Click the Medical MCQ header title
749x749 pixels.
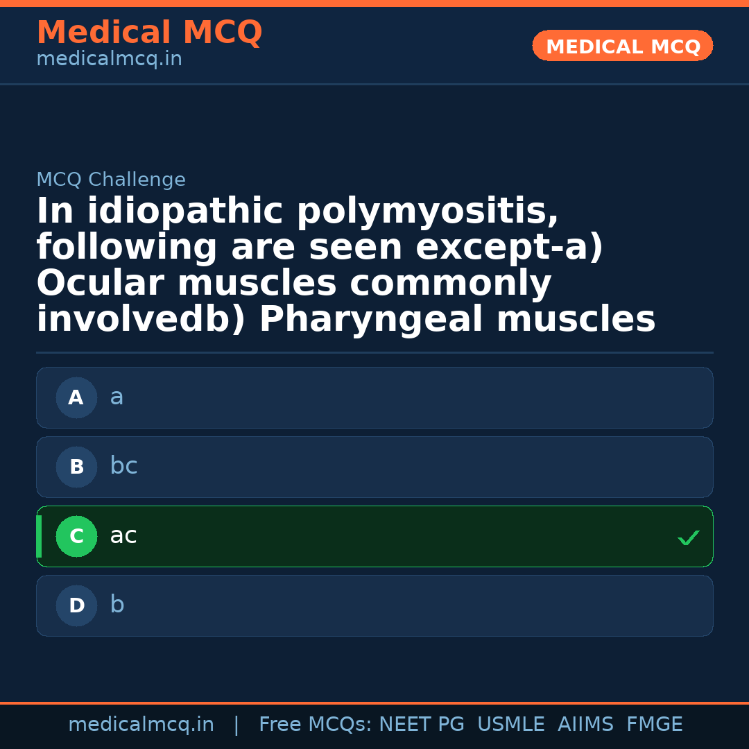pyautogui.click(x=149, y=33)
